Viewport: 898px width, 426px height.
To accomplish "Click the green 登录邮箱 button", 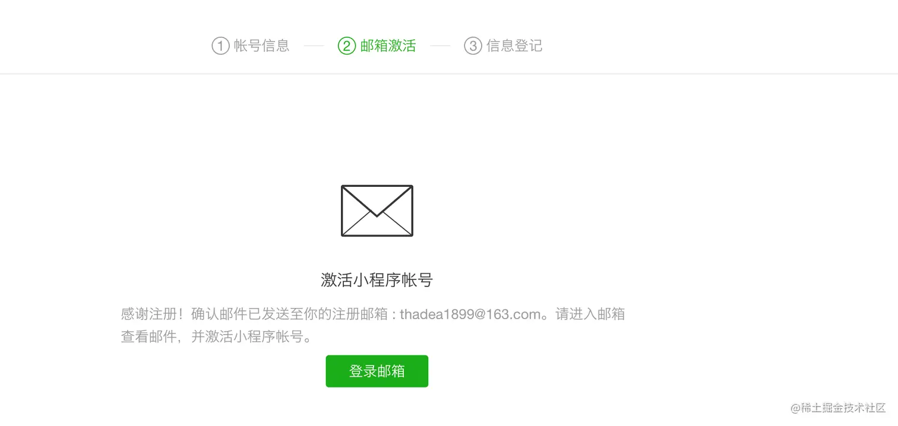I will 377,371.
